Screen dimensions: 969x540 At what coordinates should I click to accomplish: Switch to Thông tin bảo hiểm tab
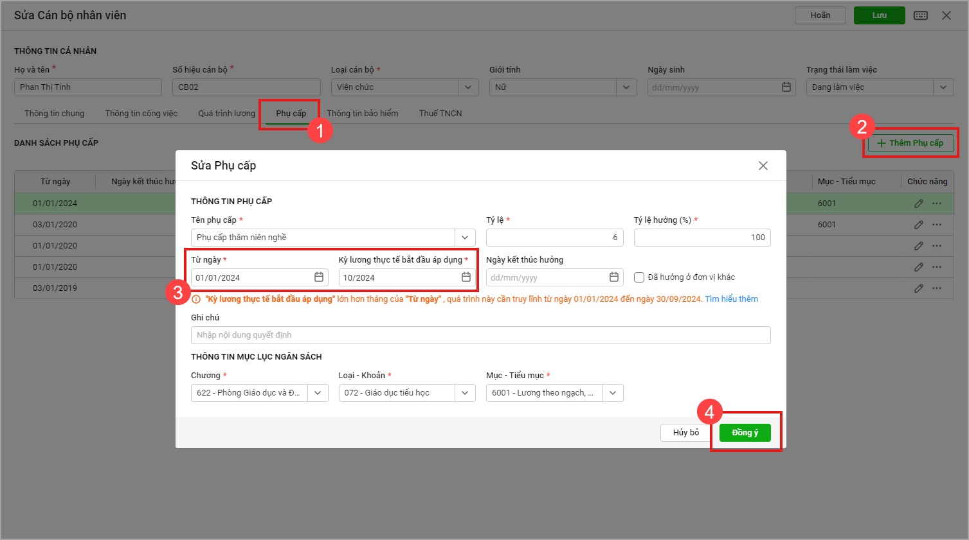363,114
